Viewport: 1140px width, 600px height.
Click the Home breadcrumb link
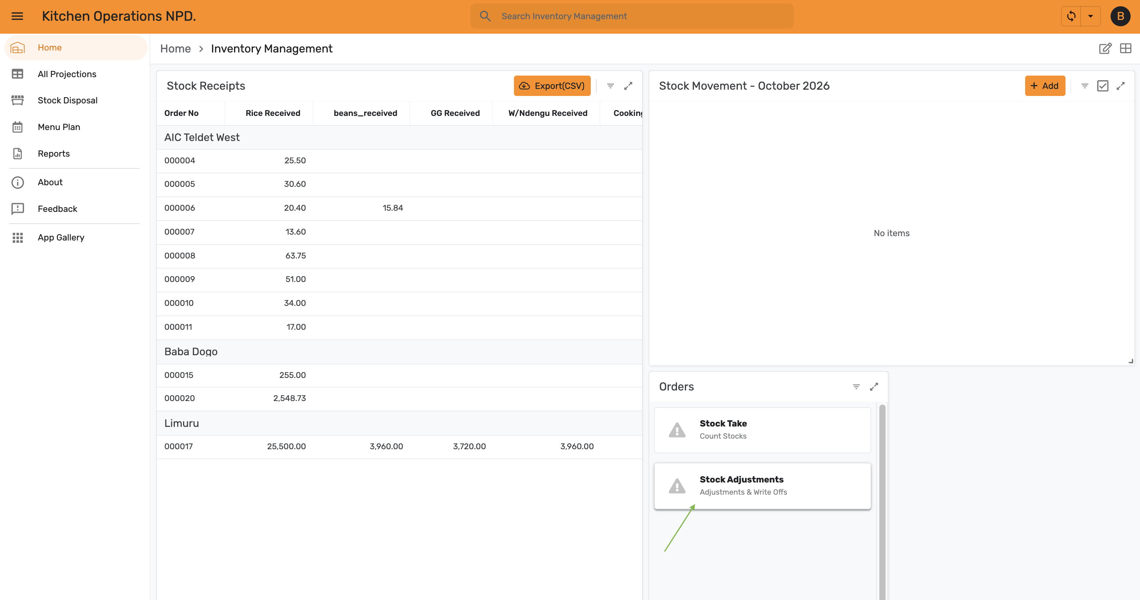point(175,49)
